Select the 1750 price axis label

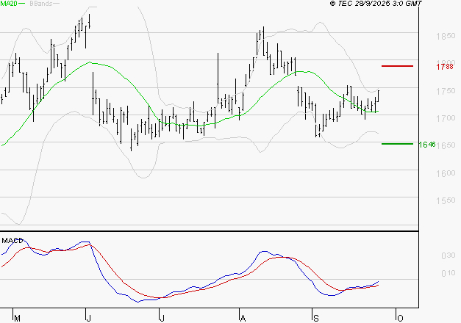(445, 91)
